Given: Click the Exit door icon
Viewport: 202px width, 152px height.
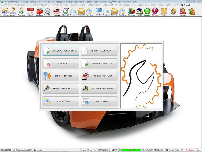Looking at the screenshot, I should [x=192, y=11].
